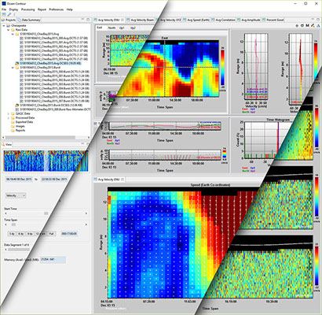
Task: Click the Time Span slider thumb
Action: pos(13,224)
